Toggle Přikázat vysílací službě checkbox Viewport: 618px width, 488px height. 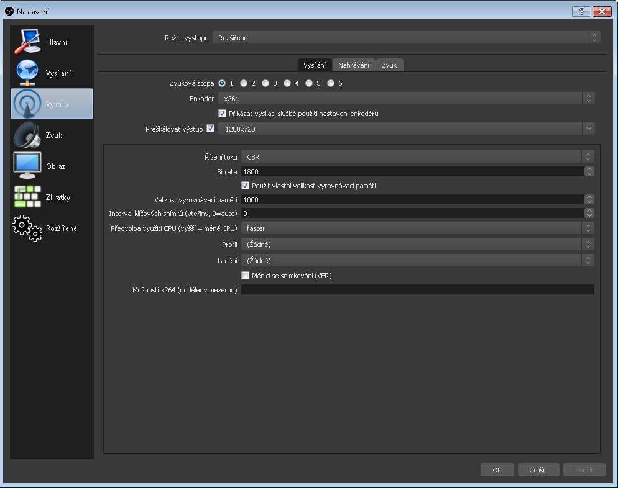tap(222, 114)
